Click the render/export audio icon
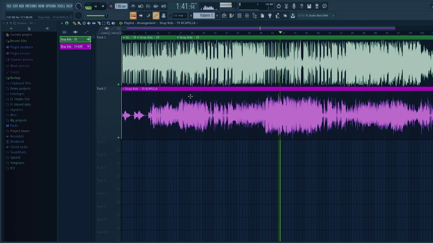 tap(317, 6)
